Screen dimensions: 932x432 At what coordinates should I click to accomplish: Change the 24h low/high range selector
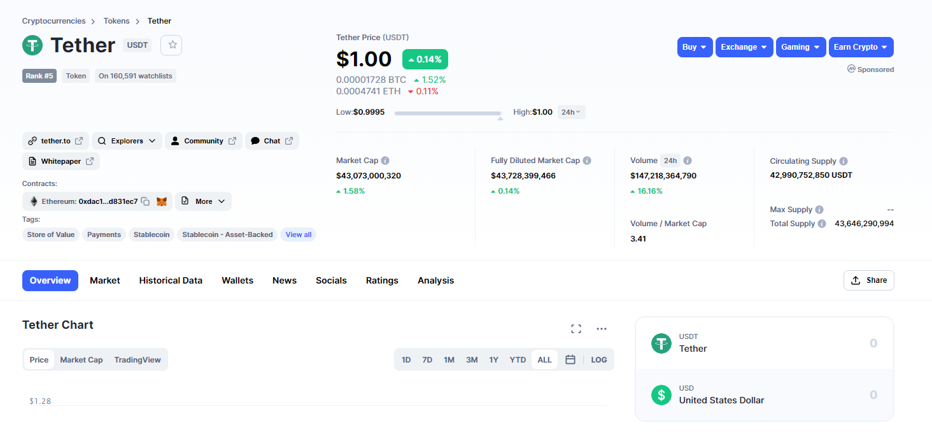(571, 112)
